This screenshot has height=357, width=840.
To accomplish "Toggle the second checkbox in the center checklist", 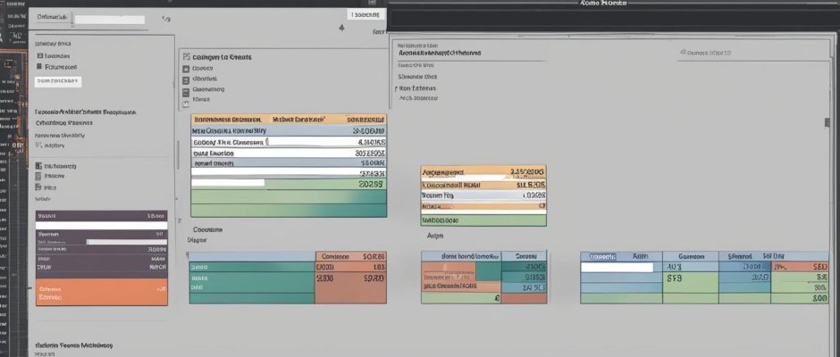I will [186, 79].
